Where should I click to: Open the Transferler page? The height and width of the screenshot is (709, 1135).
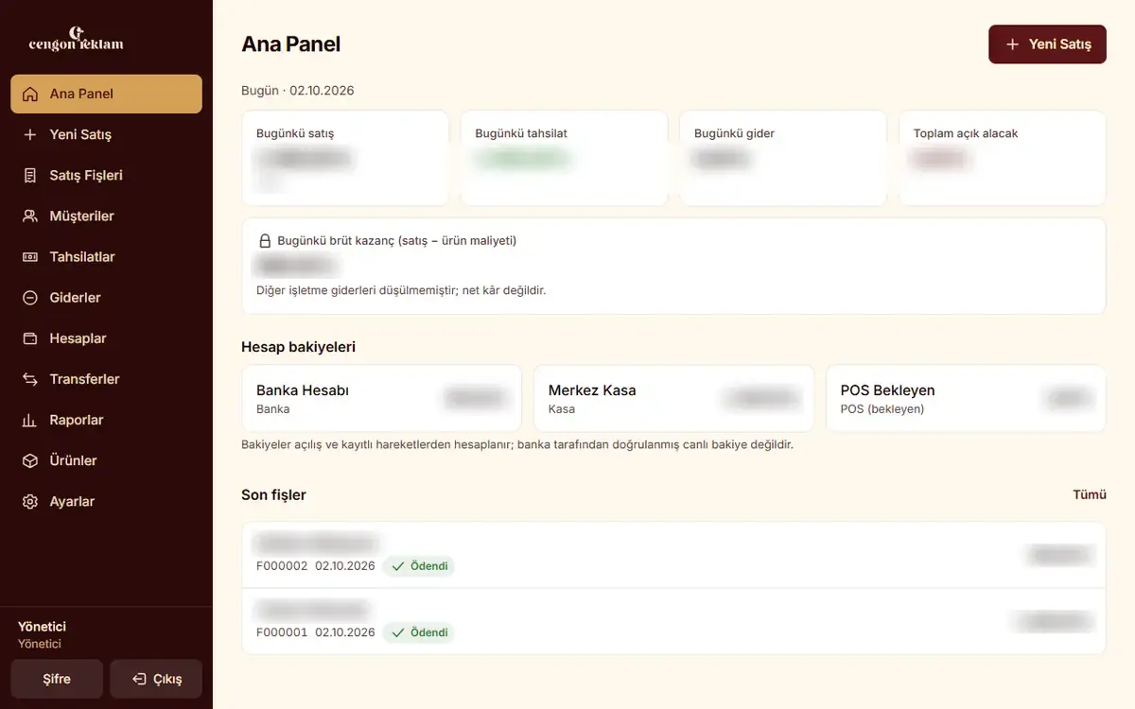pos(106,379)
